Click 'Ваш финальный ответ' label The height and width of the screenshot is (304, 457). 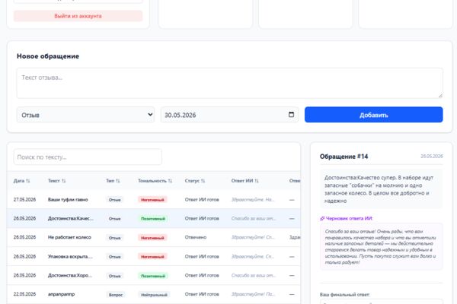(344, 295)
